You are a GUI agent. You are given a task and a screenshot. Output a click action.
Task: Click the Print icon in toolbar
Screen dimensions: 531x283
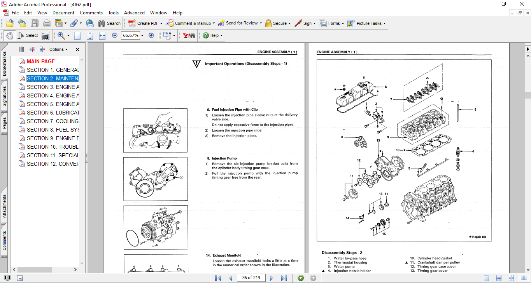47,23
